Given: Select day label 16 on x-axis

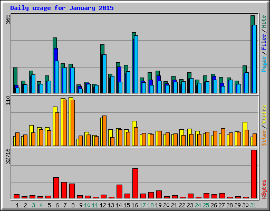Looking at the screenshot, I should pyautogui.click(x=134, y=205).
